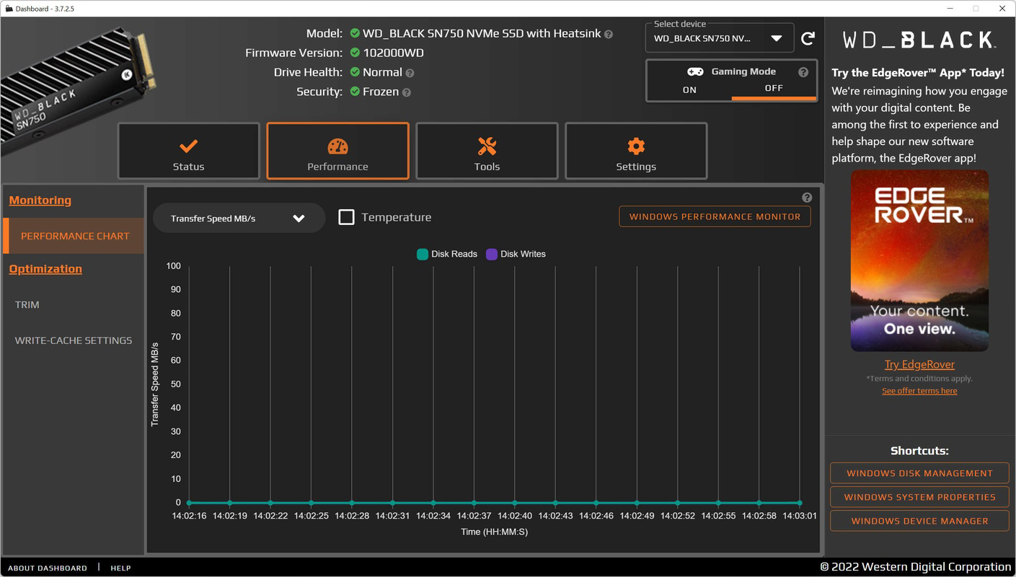
Task: Open WINDOWS DISK MANAGEMENT shortcut
Action: 919,473
